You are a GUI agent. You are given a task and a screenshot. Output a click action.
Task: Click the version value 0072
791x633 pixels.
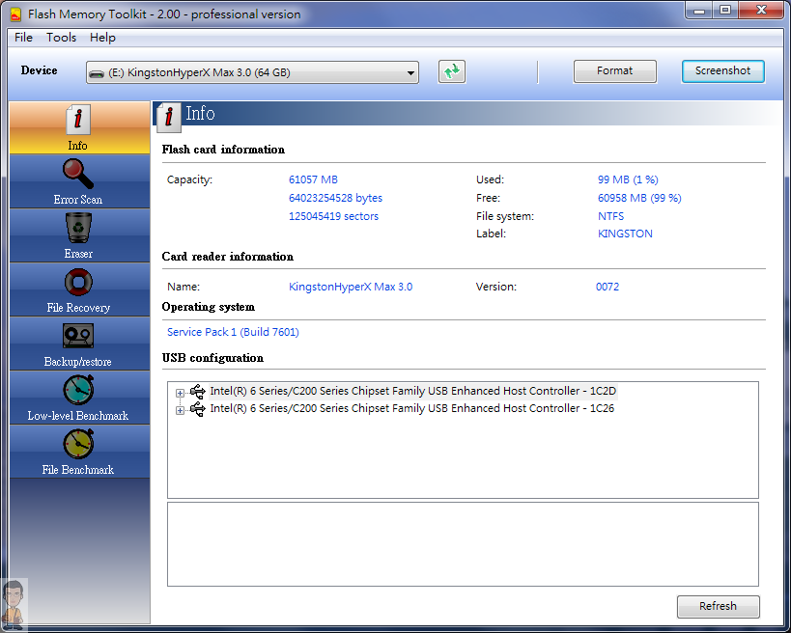click(x=607, y=287)
